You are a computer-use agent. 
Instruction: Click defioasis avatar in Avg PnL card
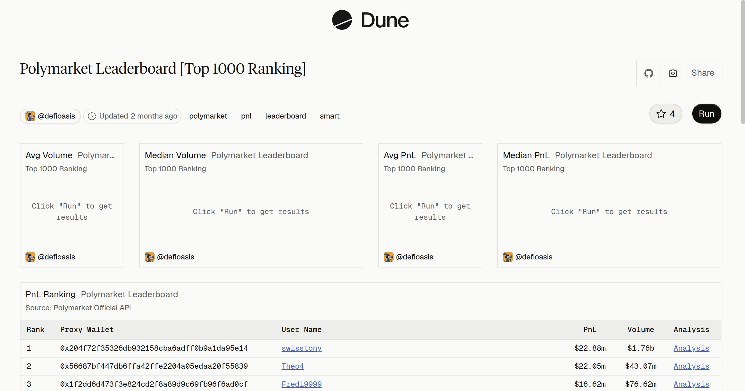[x=388, y=257]
